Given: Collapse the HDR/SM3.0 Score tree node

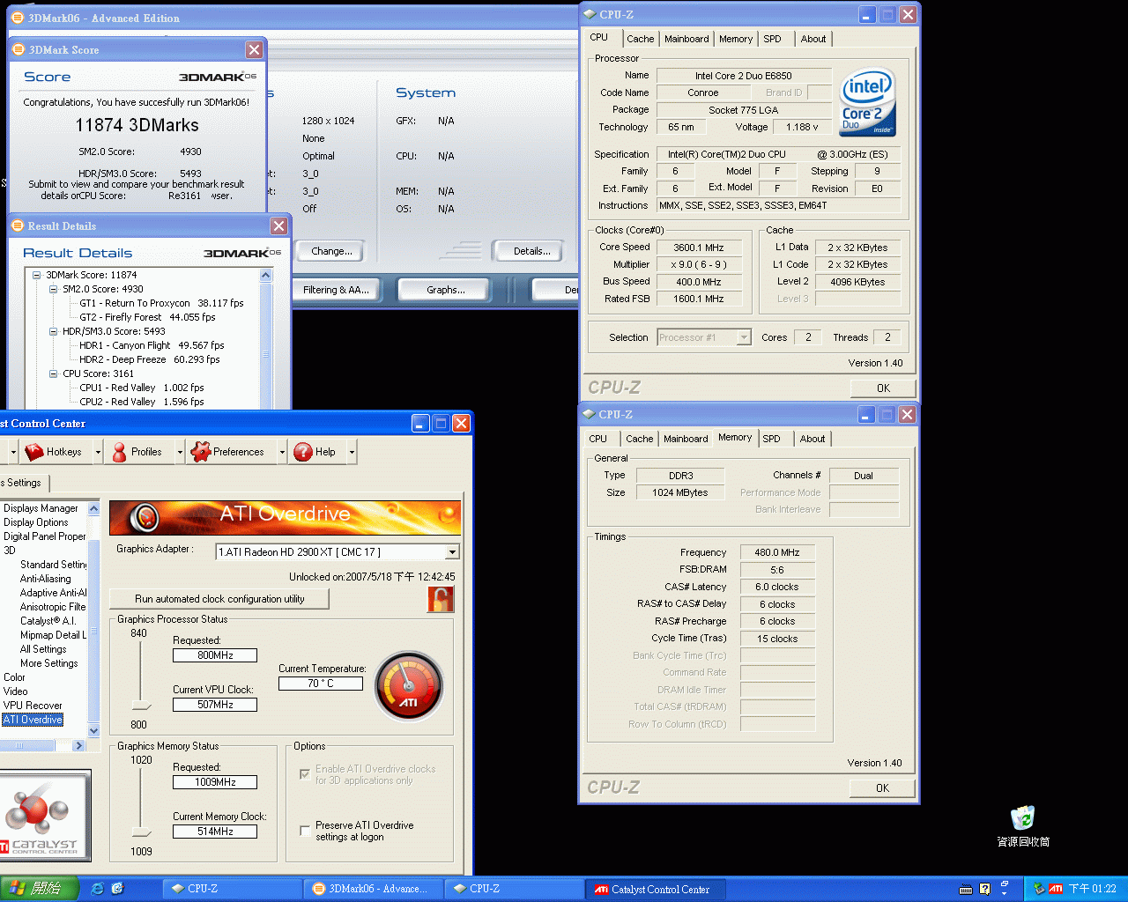Looking at the screenshot, I should (54, 331).
